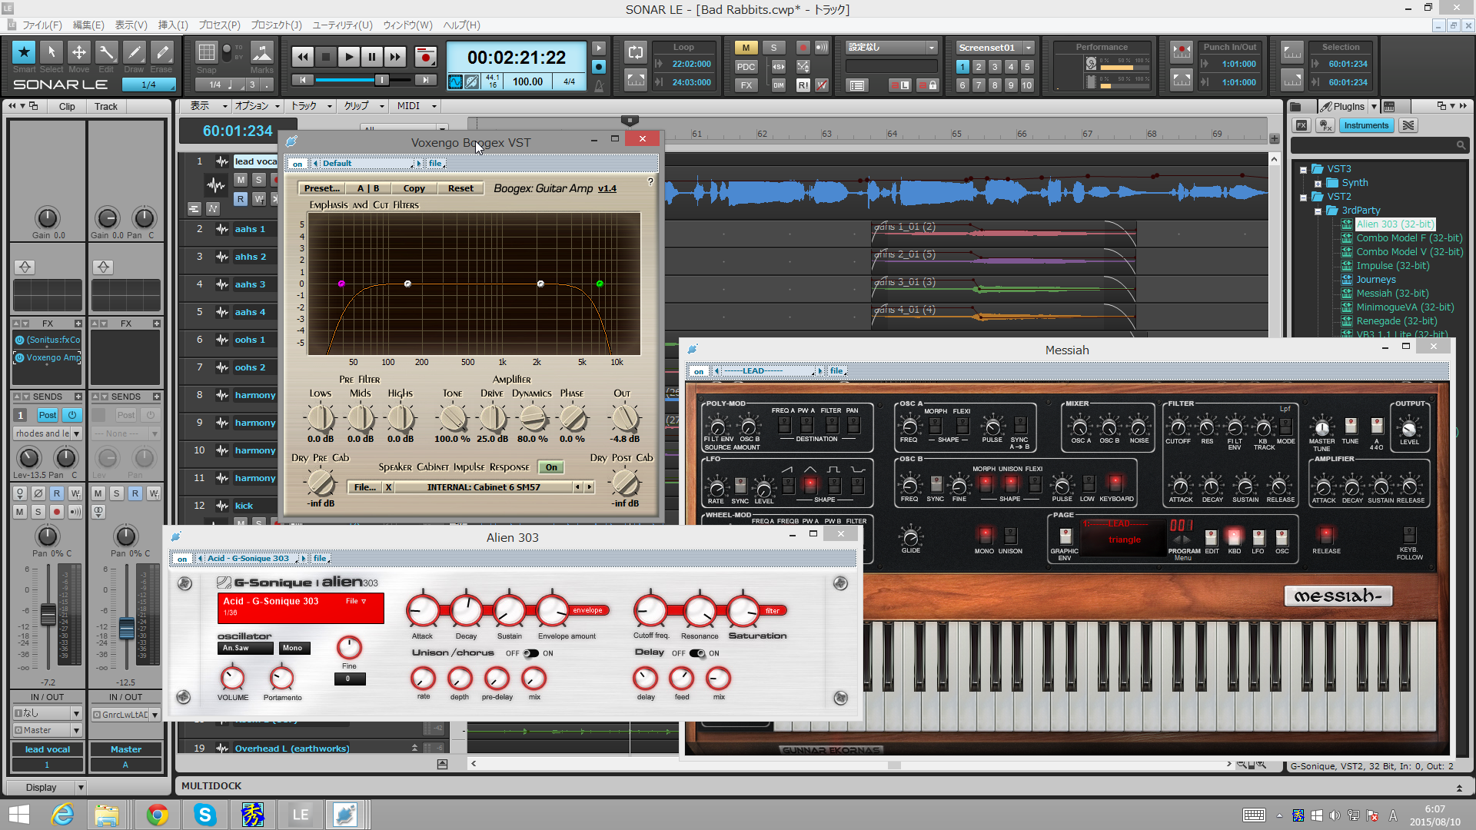Viewport: 1476px width, 830px height.
Task: Stop playback in transport
Action: 326,57
